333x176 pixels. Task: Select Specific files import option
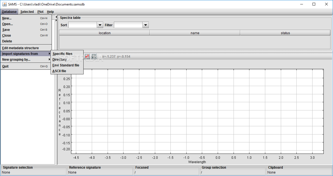67,54
